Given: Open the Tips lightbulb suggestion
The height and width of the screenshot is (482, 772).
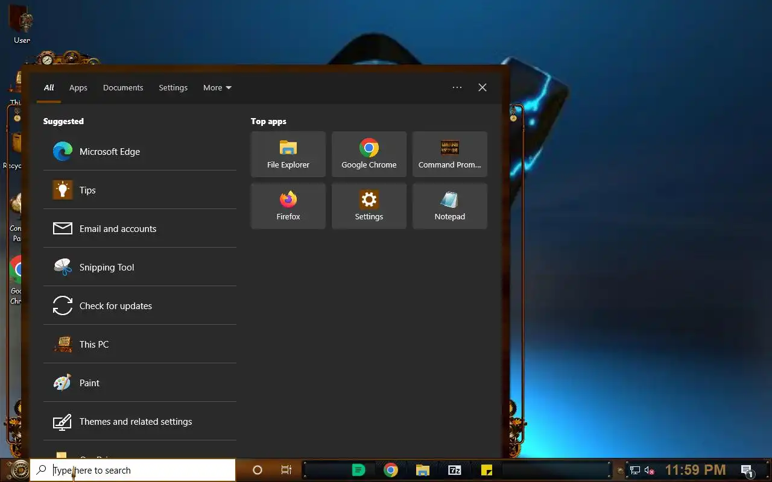Looking at the screenshot, I should (x=139, y=190).
